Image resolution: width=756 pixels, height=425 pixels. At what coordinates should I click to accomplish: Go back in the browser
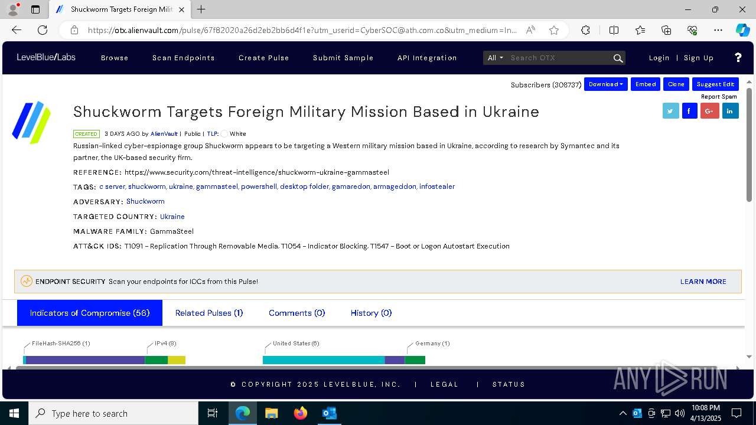17,30
